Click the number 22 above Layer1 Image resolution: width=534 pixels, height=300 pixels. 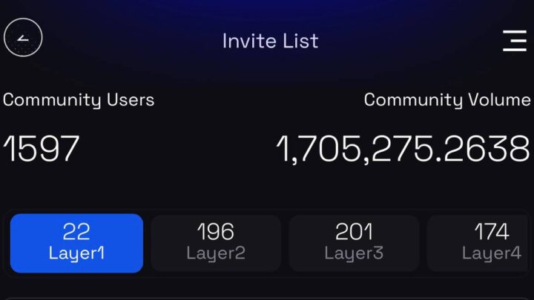coord(76,232)
